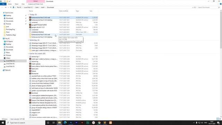Viewport: 222px width, 125px height.
Task: Click 'Local Disk (C:)' in the address breadcrumb
Action: [28, 7]
